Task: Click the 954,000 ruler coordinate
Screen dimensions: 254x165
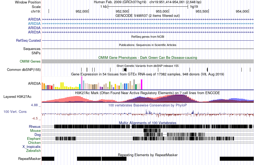Action: coord(242,11)
